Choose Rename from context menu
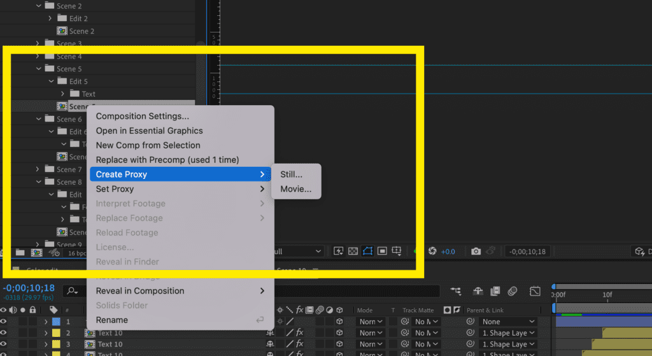 [180, 320]
